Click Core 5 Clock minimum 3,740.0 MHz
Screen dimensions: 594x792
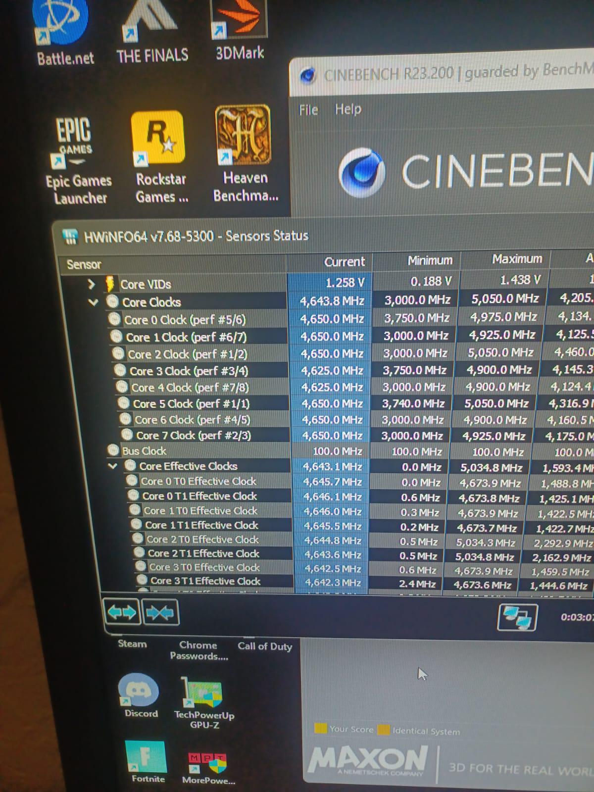click(413, 404)
